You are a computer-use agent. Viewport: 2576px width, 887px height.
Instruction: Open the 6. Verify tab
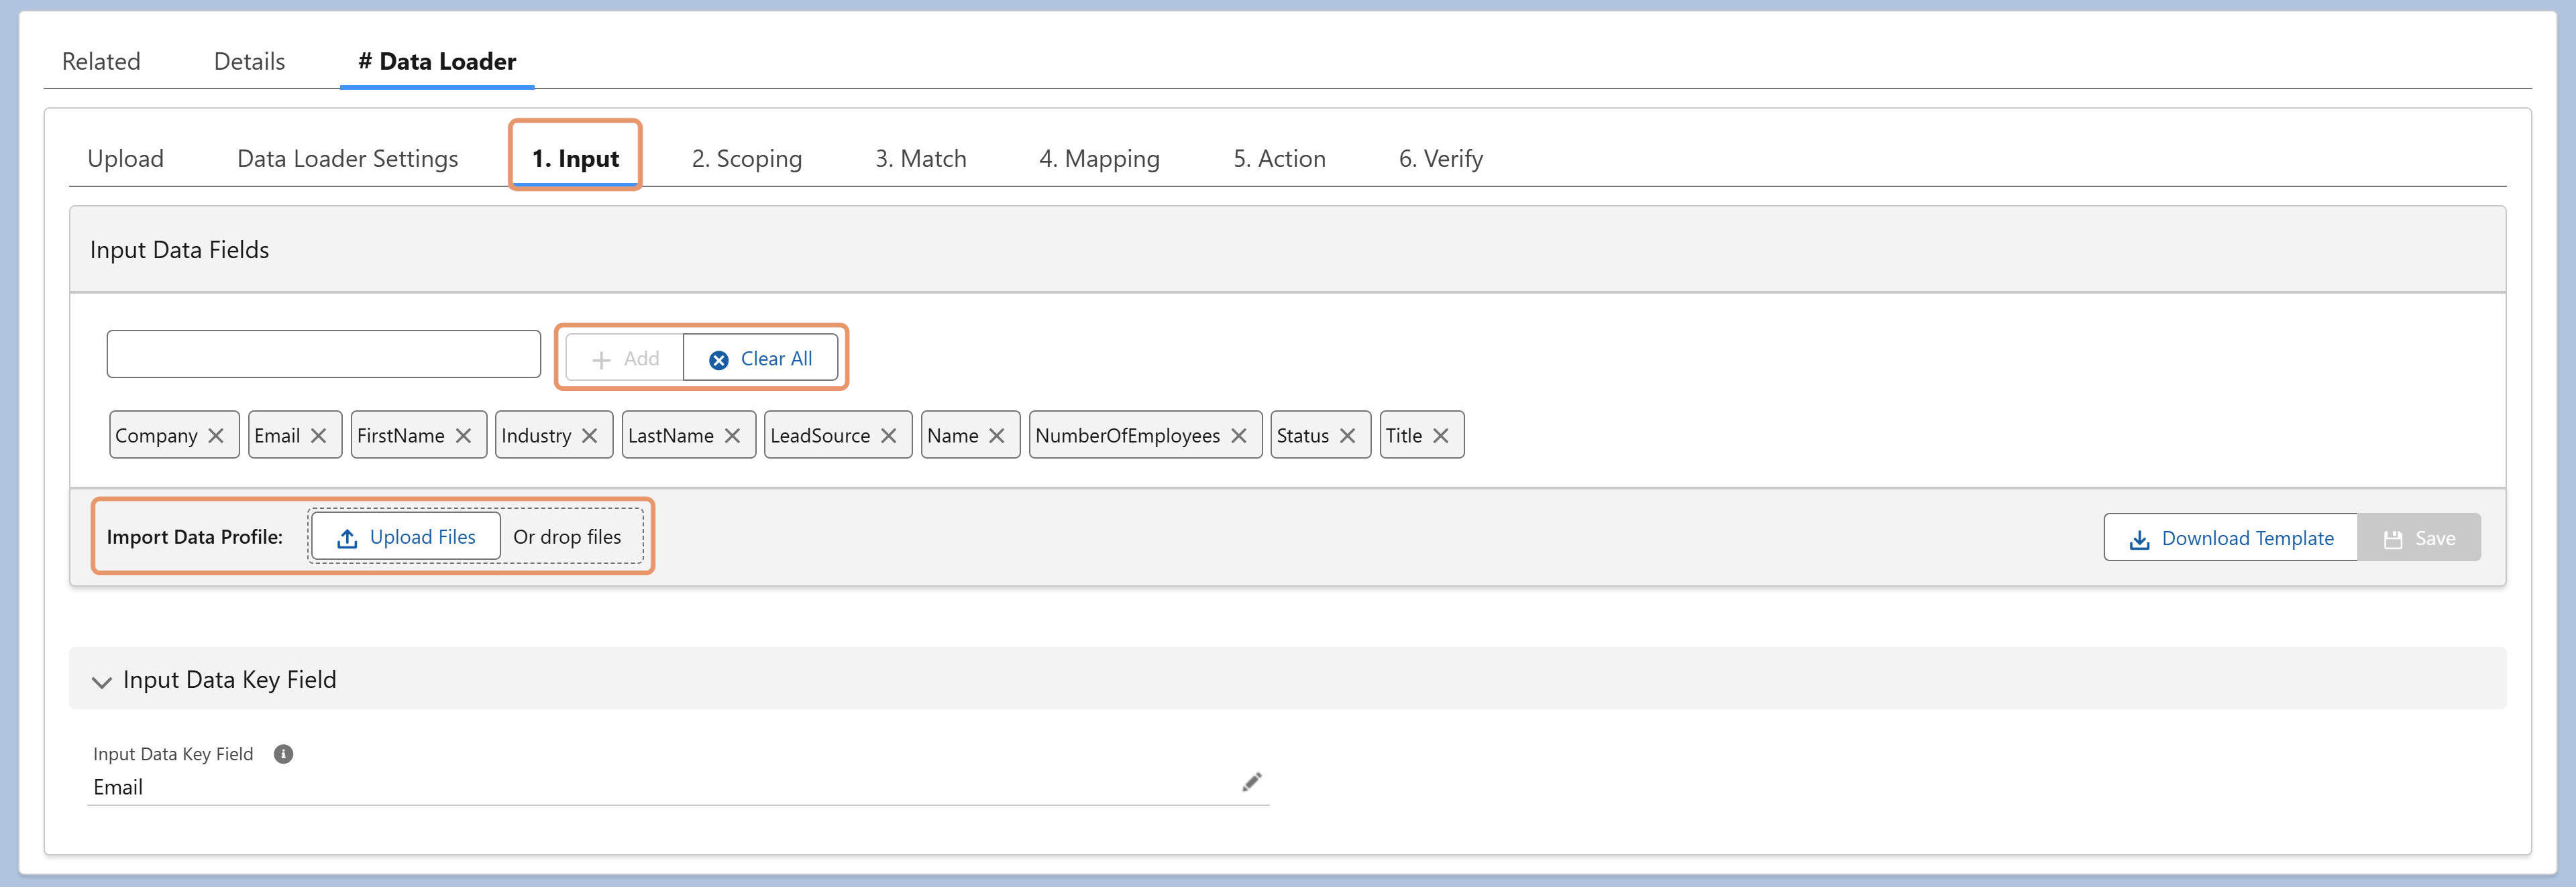pyautogui.click(x=1440, y=159)
